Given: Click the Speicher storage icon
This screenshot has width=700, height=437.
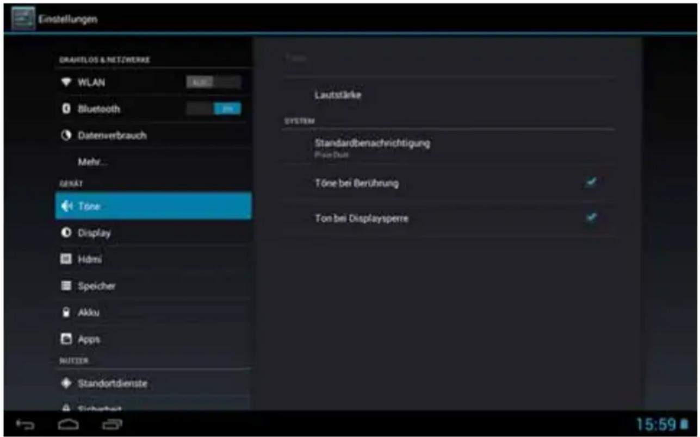Looking at the screenshot, I should point(66,286).
